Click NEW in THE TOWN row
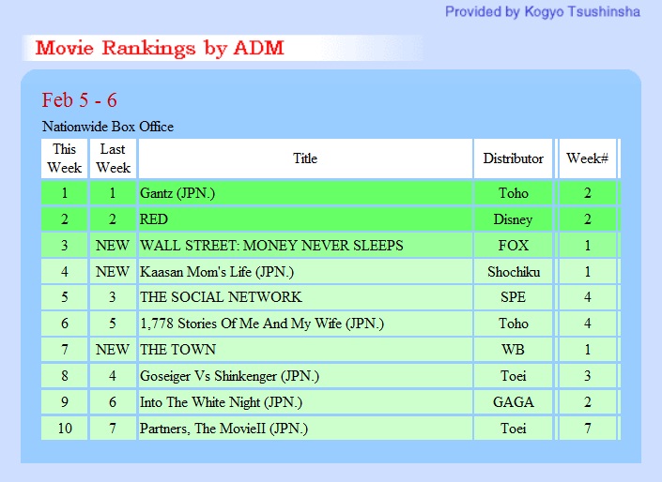This screenshot has height=482, width=662. [113, 350]
